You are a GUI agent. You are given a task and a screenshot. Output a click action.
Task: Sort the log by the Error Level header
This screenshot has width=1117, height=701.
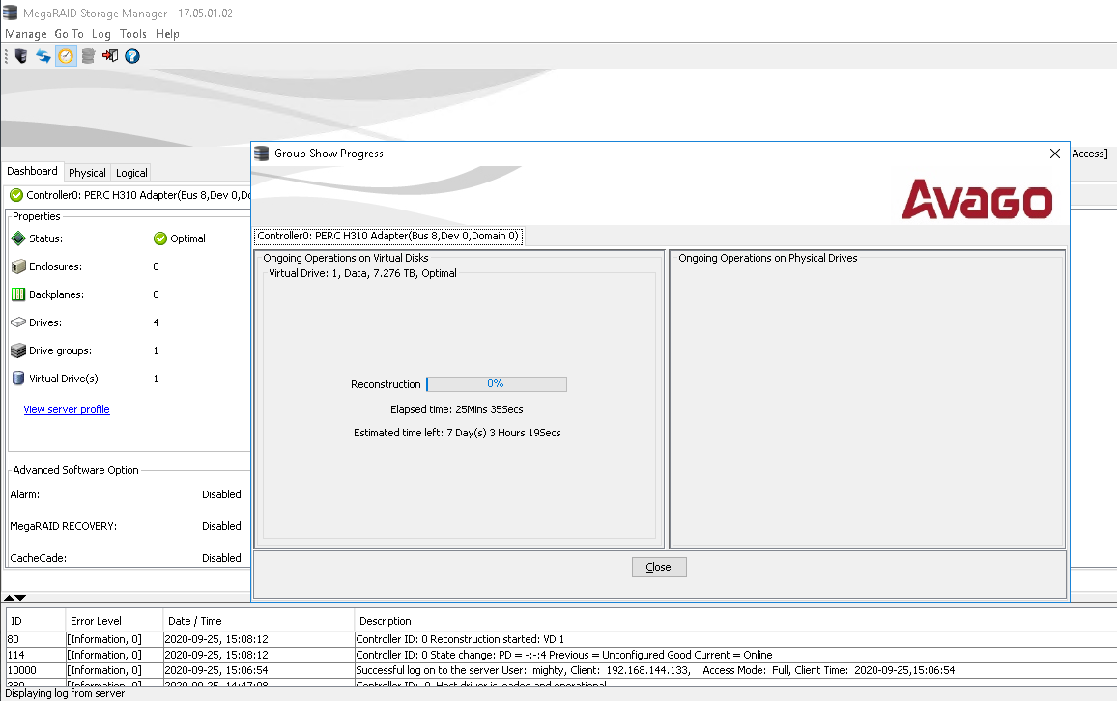[x=115, y=621]
